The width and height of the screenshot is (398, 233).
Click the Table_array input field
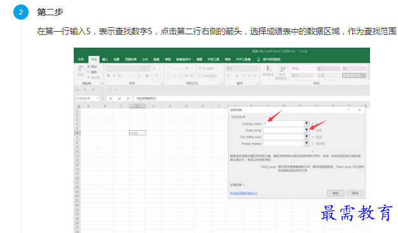284,130
